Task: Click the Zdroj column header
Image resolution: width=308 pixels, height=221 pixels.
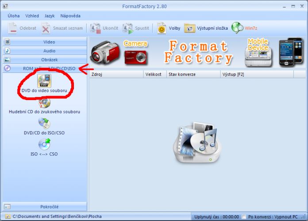Action: (116, 74)
